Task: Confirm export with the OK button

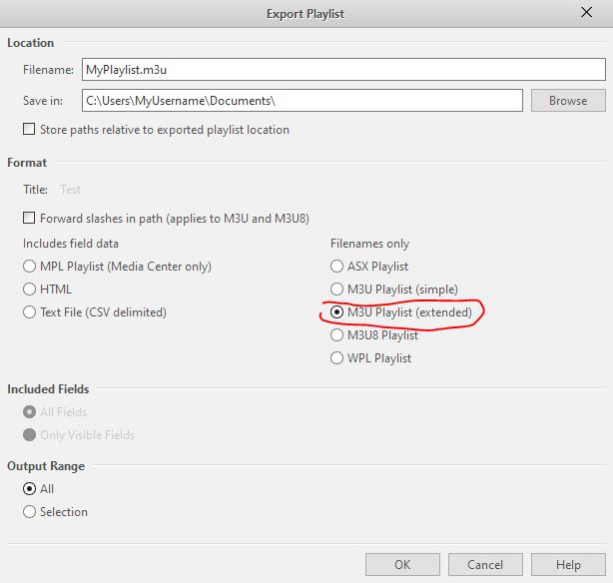Action: (402, 565)
